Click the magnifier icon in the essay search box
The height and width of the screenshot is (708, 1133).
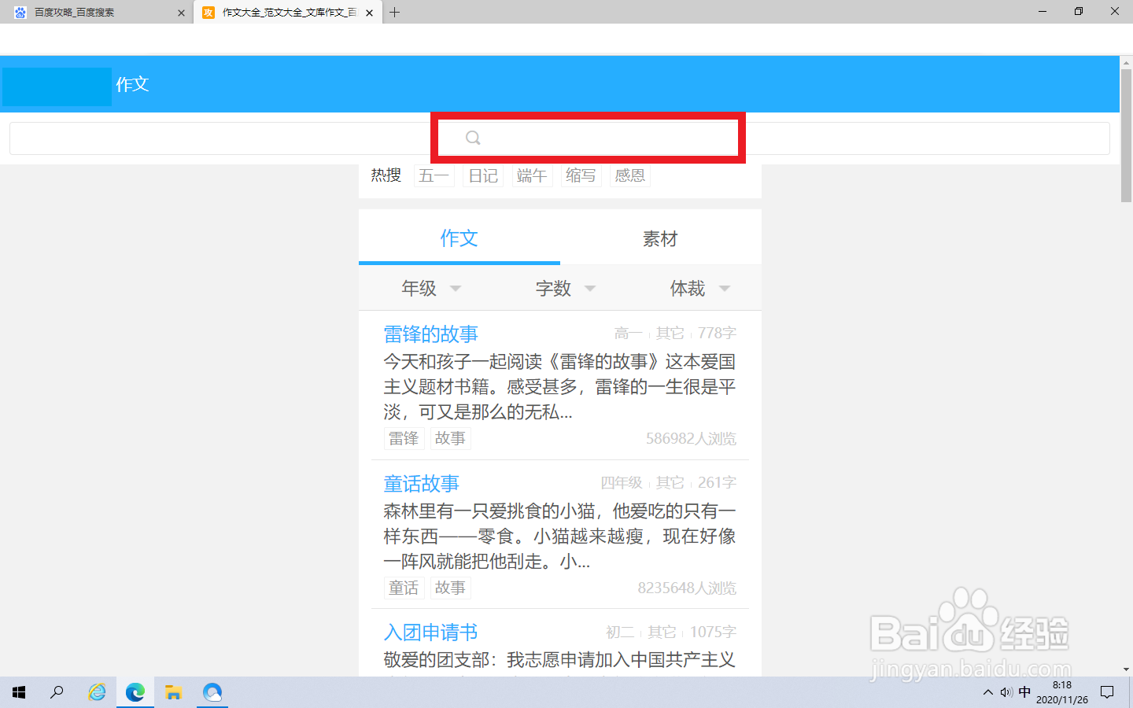[473, 137]
